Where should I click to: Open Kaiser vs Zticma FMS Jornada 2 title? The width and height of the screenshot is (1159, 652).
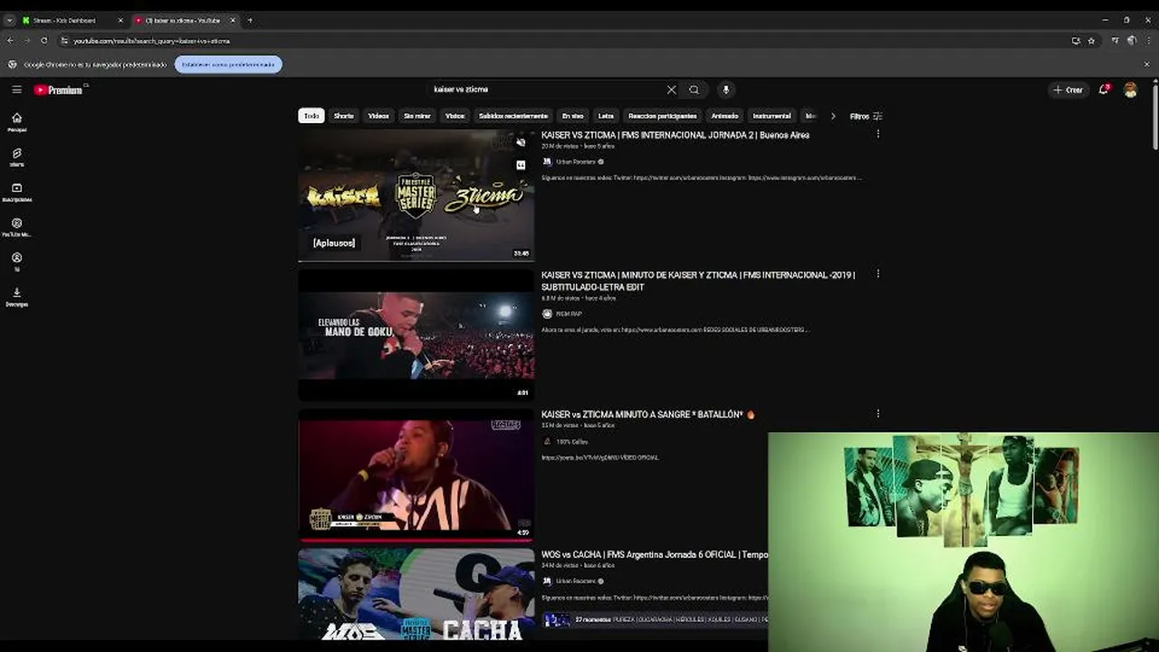[x=675, y=135]
